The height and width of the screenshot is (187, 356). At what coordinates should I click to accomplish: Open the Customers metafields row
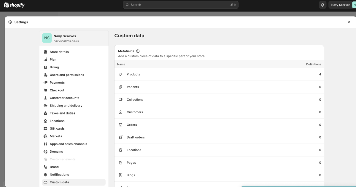click(x=219, y=112)
